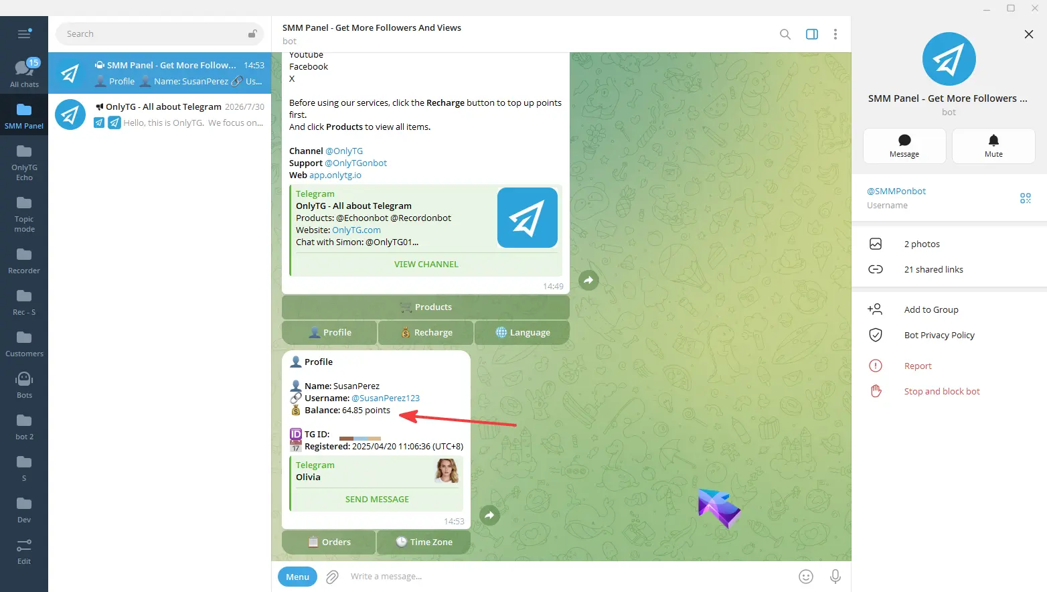Close the bot info panel
This screenshot has width=1047, height=592.
tap(1029, 34)
